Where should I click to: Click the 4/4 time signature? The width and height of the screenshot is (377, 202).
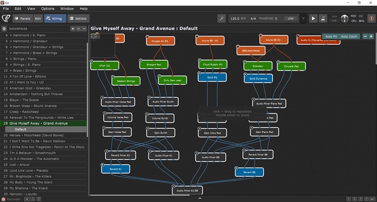point(253,19)
